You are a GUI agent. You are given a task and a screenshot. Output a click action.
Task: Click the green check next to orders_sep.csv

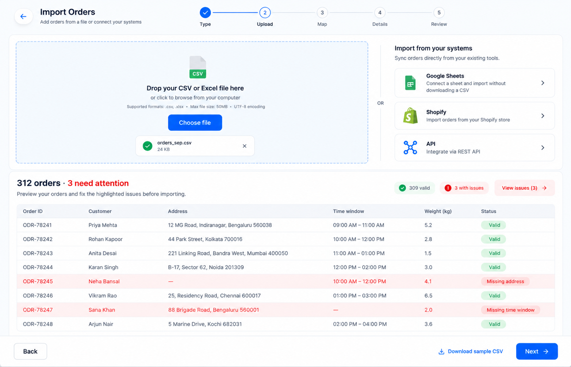coord(147,146)
